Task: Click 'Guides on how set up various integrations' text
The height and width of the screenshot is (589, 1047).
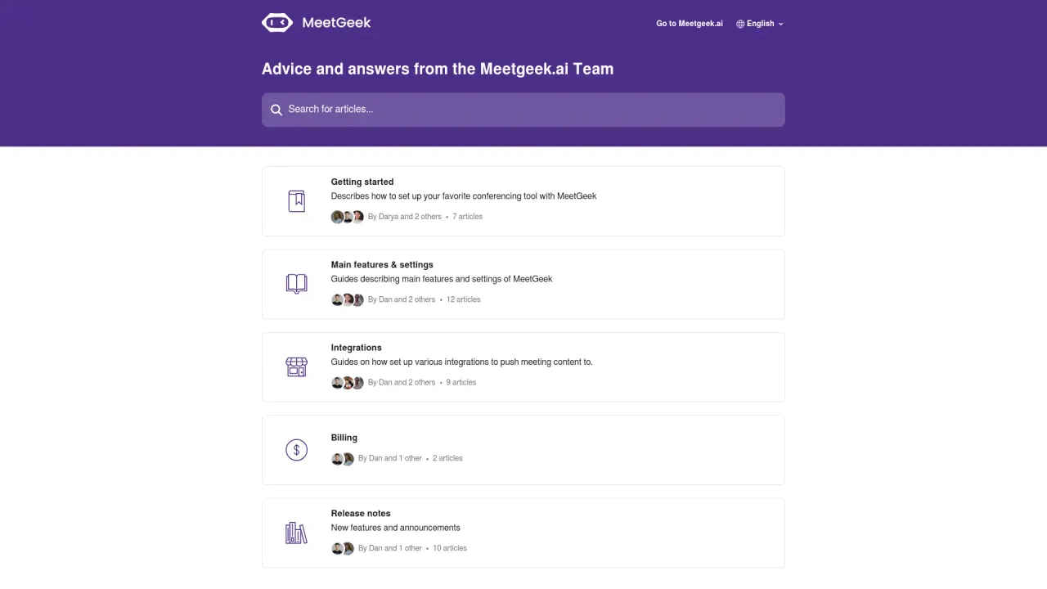Action: (x=462, y=362)
